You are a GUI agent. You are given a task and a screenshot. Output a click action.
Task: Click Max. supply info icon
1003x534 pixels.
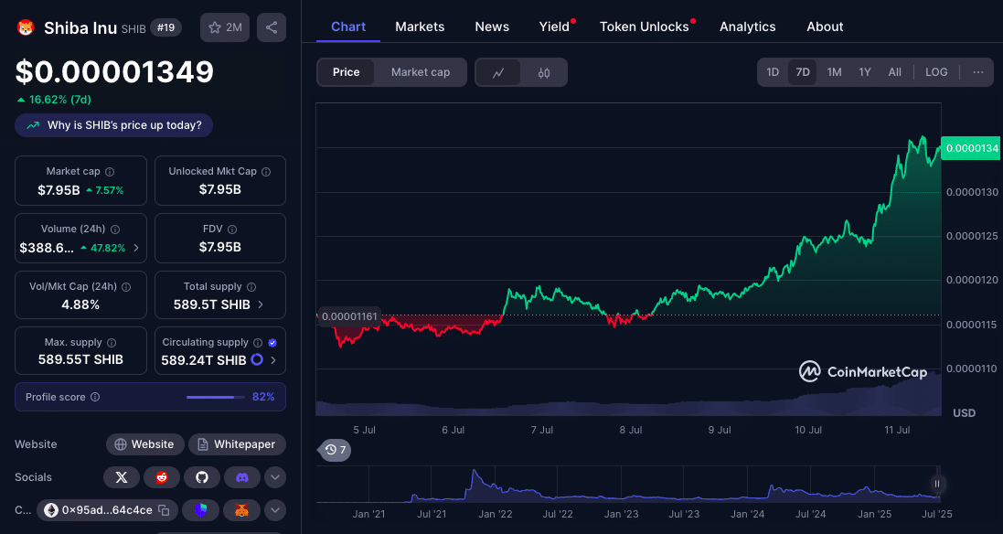coord(112,343)
